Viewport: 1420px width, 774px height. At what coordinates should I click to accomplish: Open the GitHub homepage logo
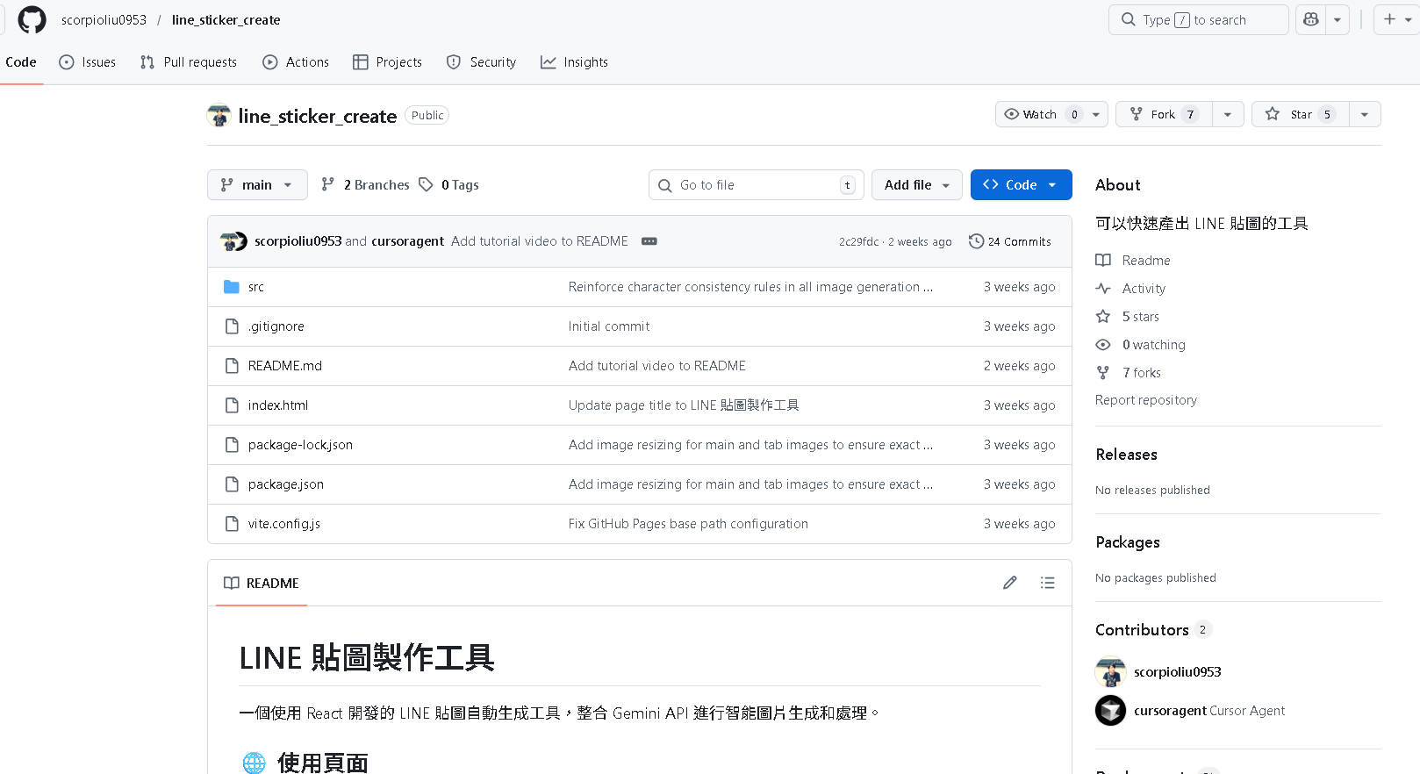32,19
